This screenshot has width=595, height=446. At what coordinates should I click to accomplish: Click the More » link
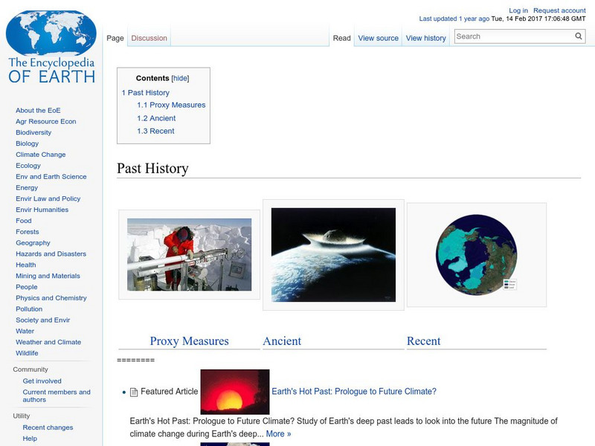278,434
